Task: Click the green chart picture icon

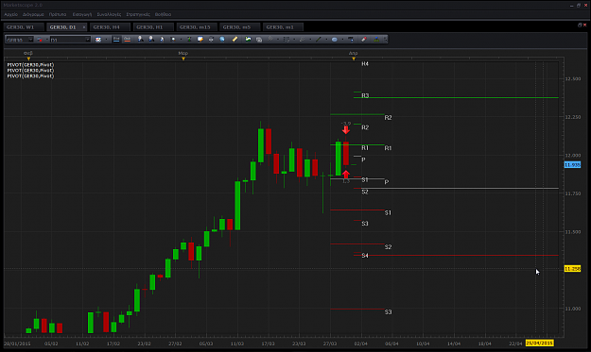Action: [248, 39]
